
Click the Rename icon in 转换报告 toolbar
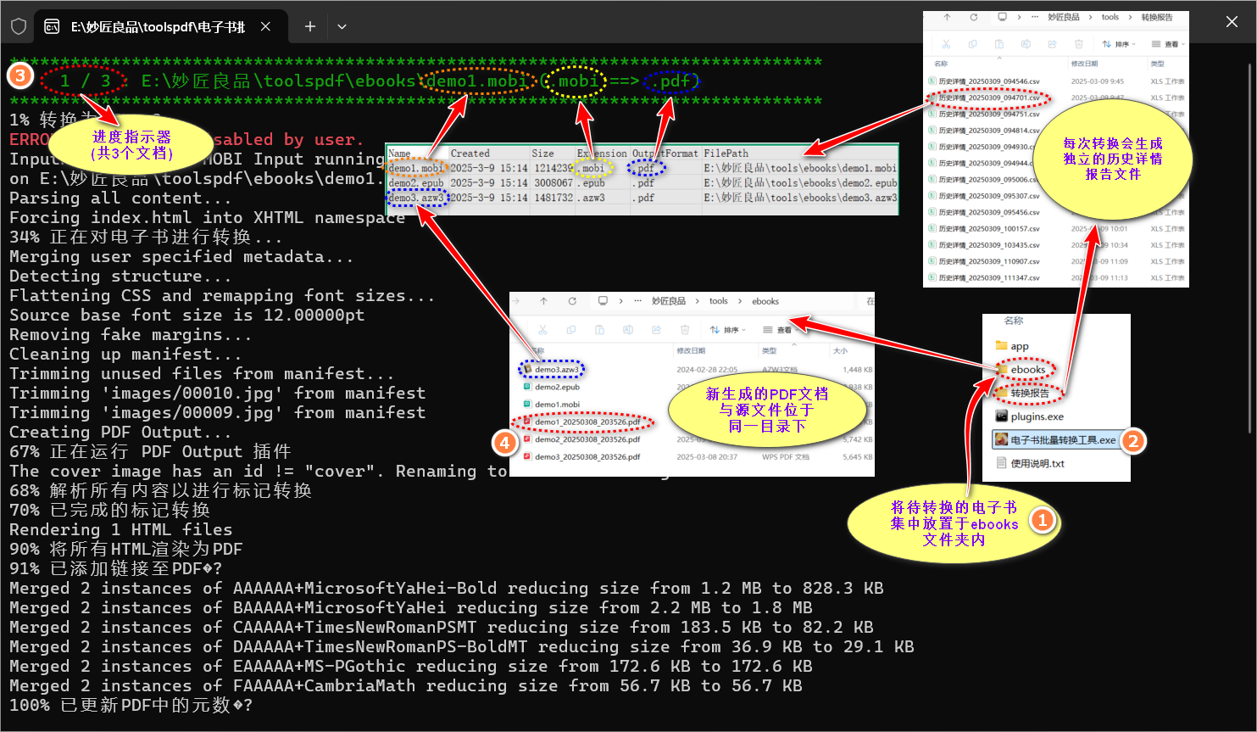[x=1026, y=44]
